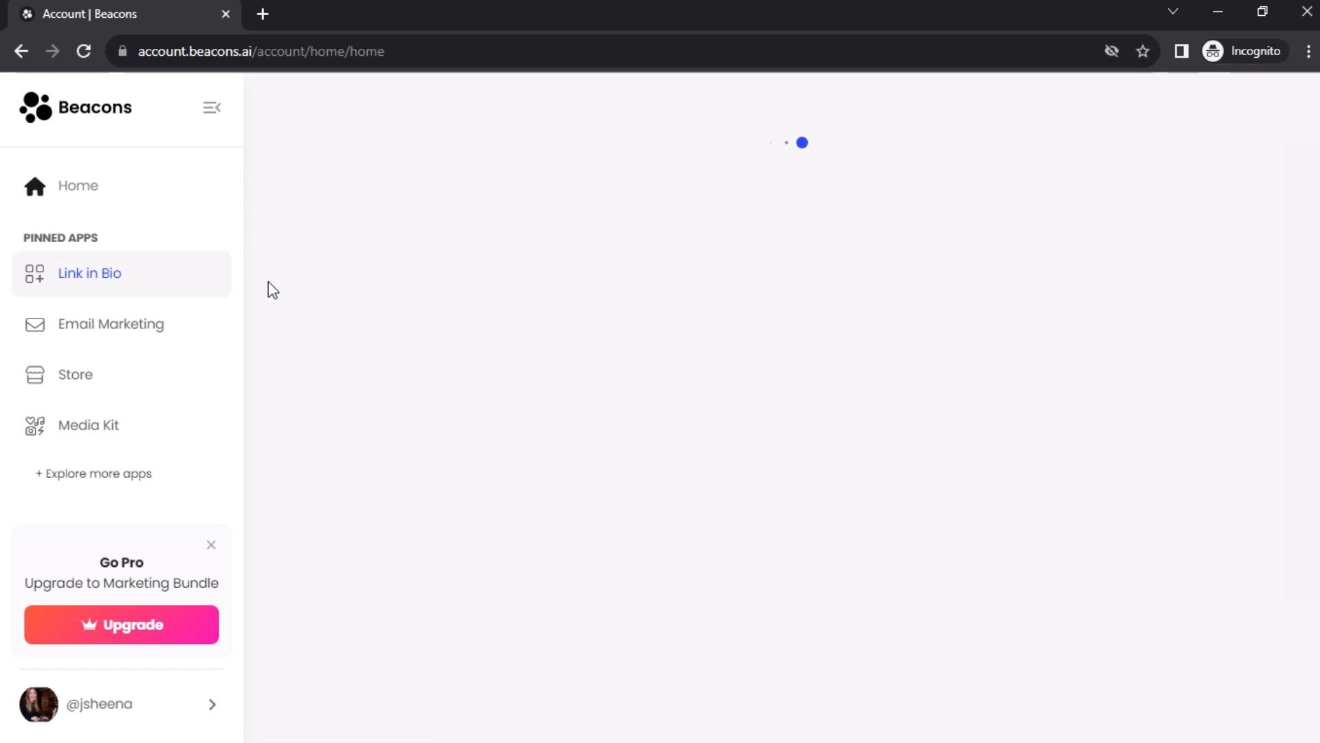This screenshot has width=1320, height=743.
Task: Click back navigation arrow
Action: click(21, 51)
